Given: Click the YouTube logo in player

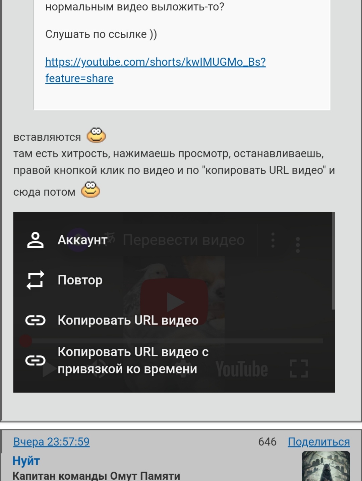Looking at the screenshot, I should (242, 369).
